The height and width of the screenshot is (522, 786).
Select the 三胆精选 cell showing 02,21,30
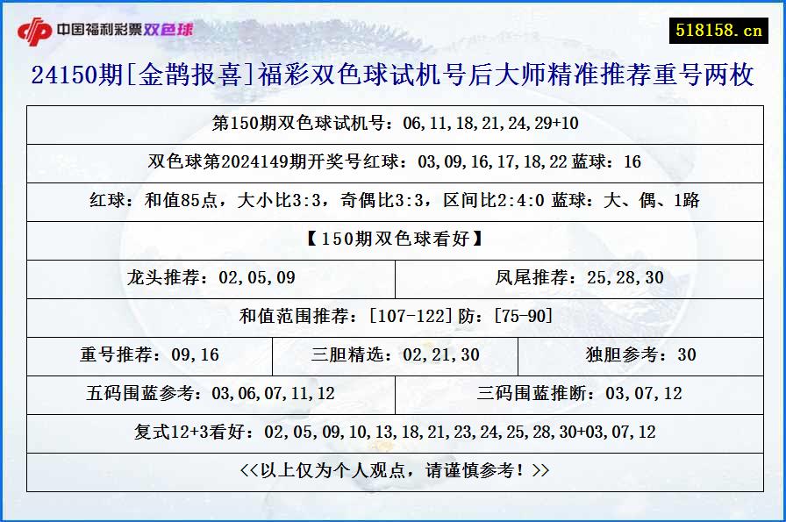point(393,356)
